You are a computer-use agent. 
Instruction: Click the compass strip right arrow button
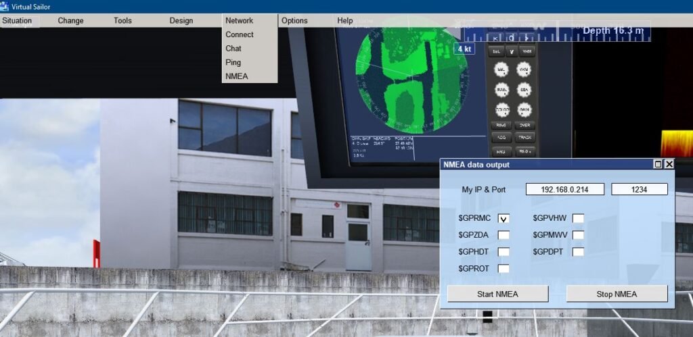tap(528, 38)
